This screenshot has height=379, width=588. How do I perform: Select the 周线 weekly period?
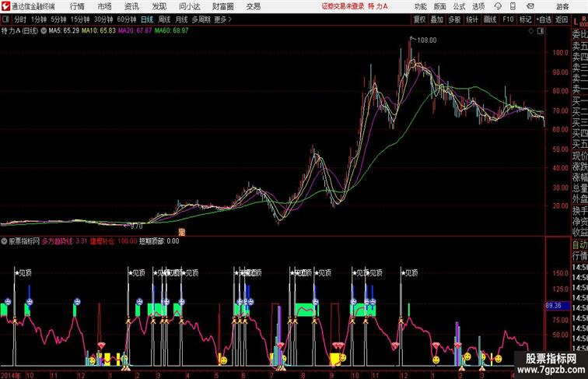(164, 19)
